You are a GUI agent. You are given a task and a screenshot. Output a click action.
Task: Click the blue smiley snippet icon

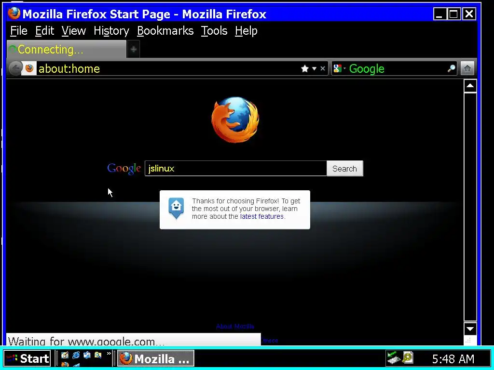(x=176, y=208)
